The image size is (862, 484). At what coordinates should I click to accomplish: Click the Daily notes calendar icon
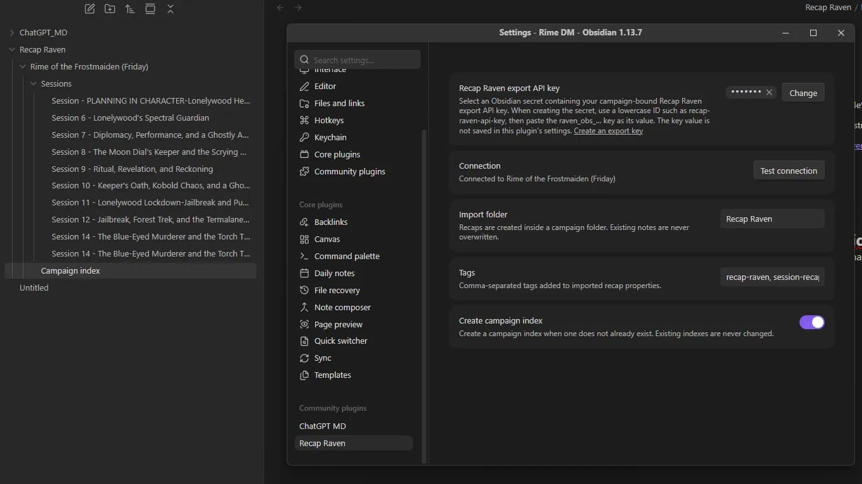304,274
